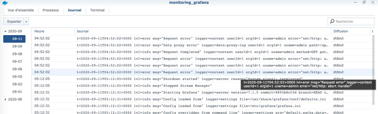
Task: Select the "Request Completed" log row
Action: [x=202, y=52]
